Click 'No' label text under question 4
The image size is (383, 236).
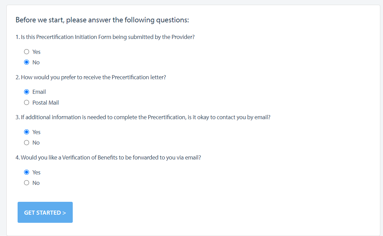pos(36,183)
